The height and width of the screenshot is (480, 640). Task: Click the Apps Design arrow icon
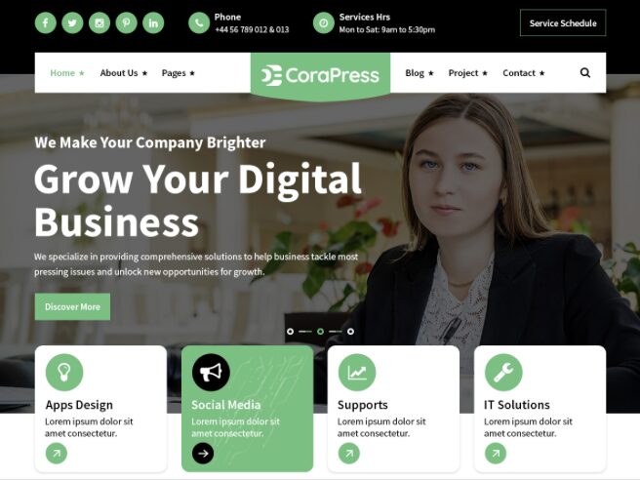click(57, 453)
